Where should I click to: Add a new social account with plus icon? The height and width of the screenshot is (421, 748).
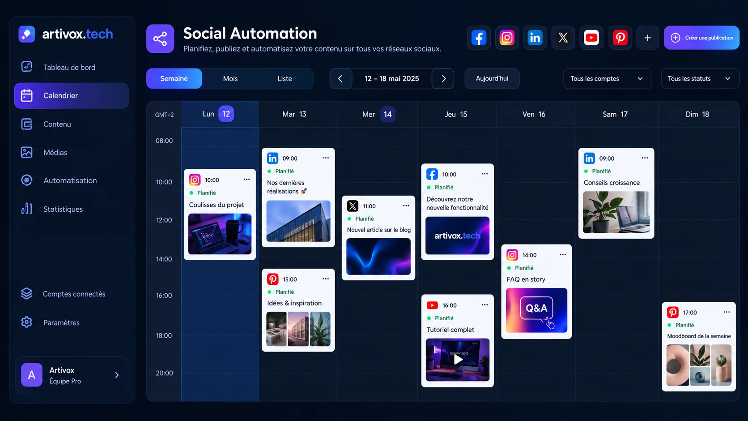[x=647, y=38]
